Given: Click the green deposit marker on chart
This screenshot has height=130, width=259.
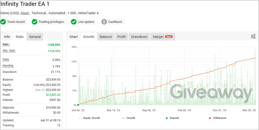Looking at the screenshot, I should pyautogui.click(x=78, y=105).
